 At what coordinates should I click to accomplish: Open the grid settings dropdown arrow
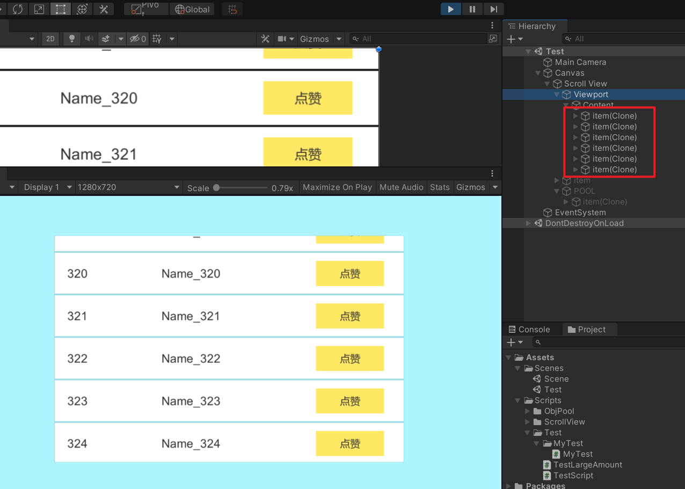[172, 39]
